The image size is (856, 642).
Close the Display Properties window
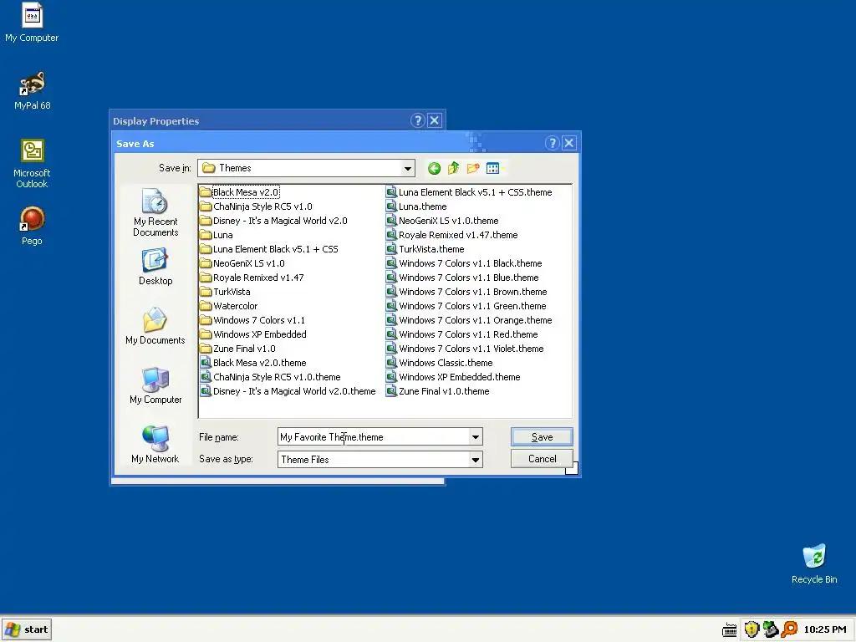[435, 120]
